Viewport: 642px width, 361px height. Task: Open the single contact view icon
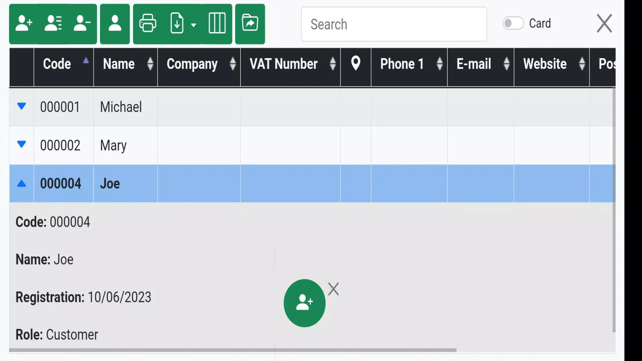coord(115,23)
